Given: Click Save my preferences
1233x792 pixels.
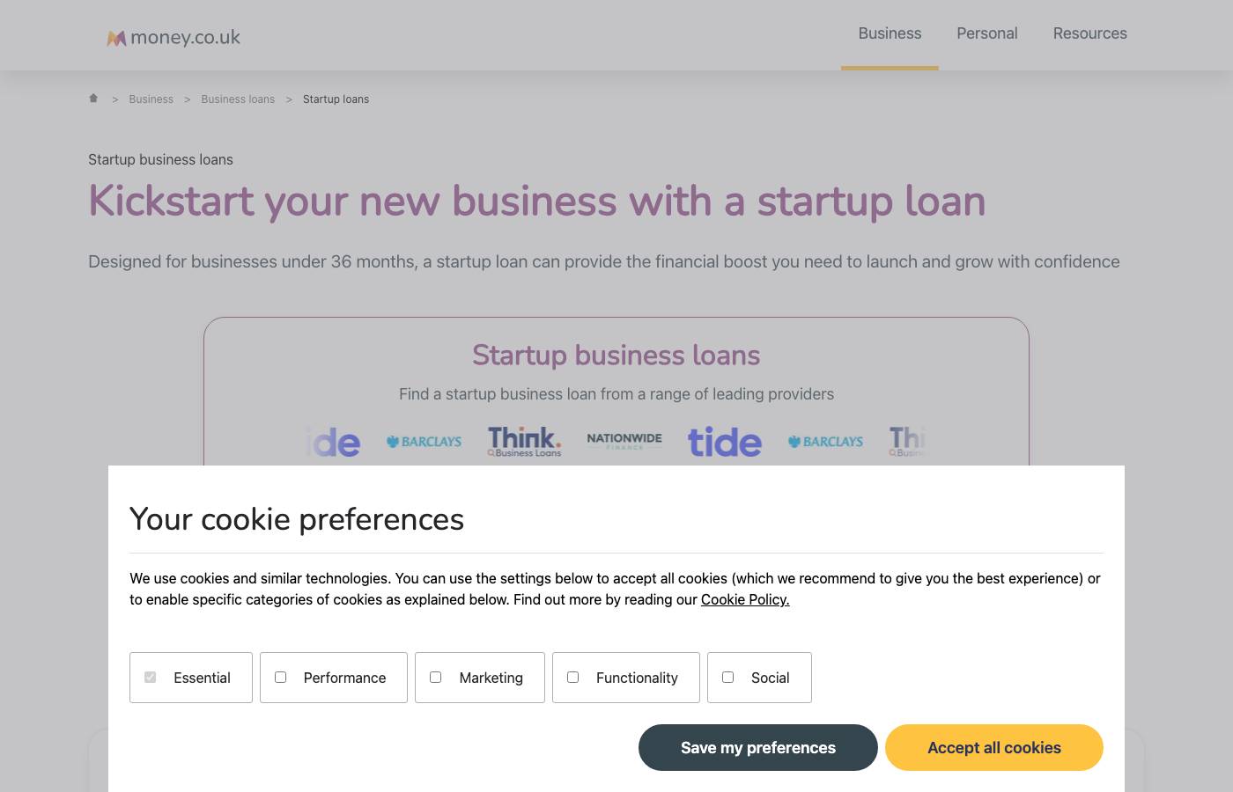Looking at the screenshot, I should coord(758,747).
